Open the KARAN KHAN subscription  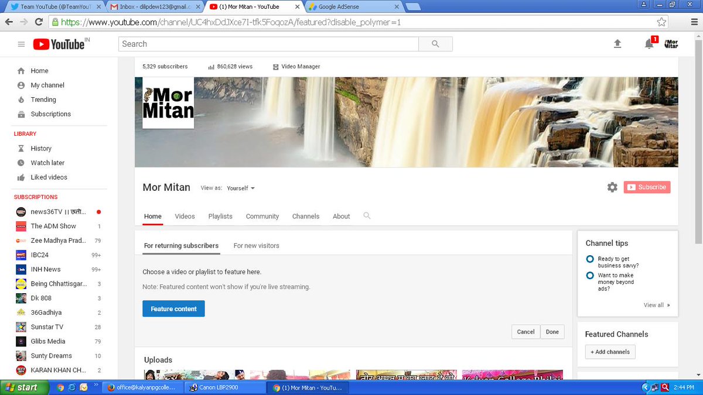coord(59,370)
